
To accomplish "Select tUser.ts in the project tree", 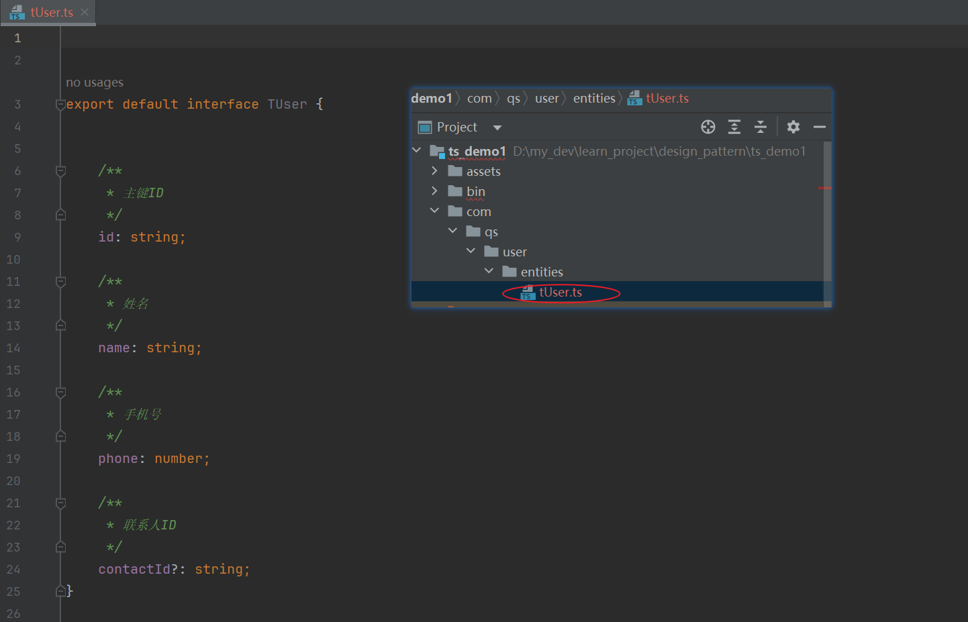I will (x=561, y=292).
